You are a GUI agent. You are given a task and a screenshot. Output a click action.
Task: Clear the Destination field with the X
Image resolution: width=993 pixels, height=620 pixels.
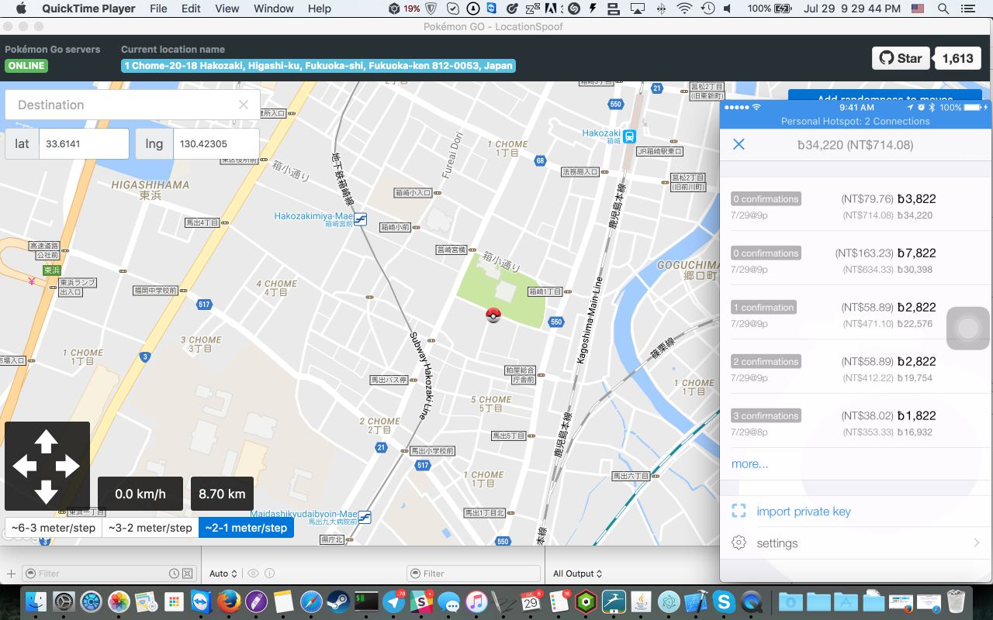point(244,105)
